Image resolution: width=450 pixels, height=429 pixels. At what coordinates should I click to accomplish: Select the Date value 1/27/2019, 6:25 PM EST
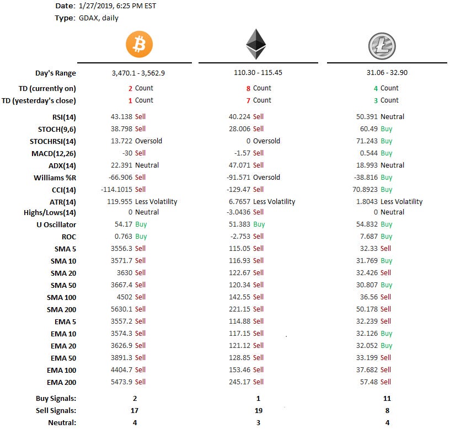pyautogui.click(x=117, y=6)
